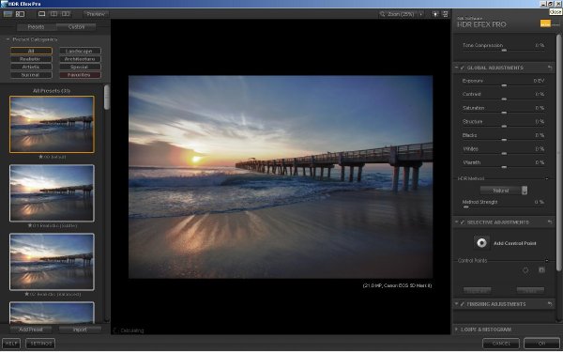The image size is (563, 352).
Task: Switch to the Custom presets tab
Action: tap(76, 27)
